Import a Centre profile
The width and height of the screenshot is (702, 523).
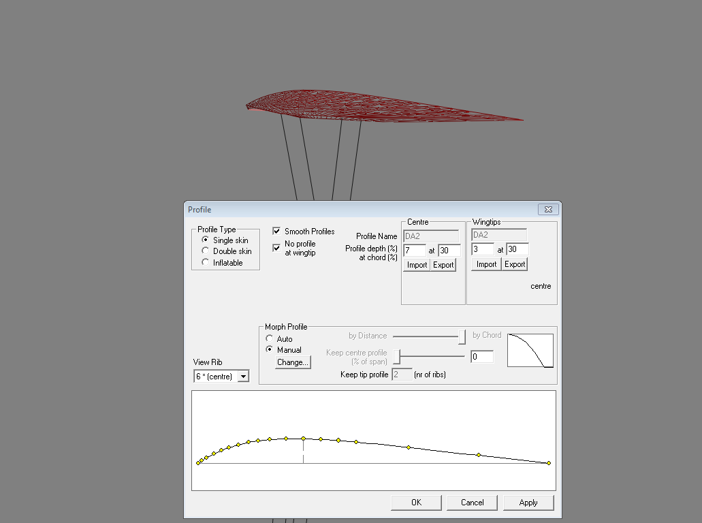click(417, 265)
